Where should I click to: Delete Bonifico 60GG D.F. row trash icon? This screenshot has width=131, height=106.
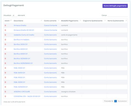coord(5,49)
